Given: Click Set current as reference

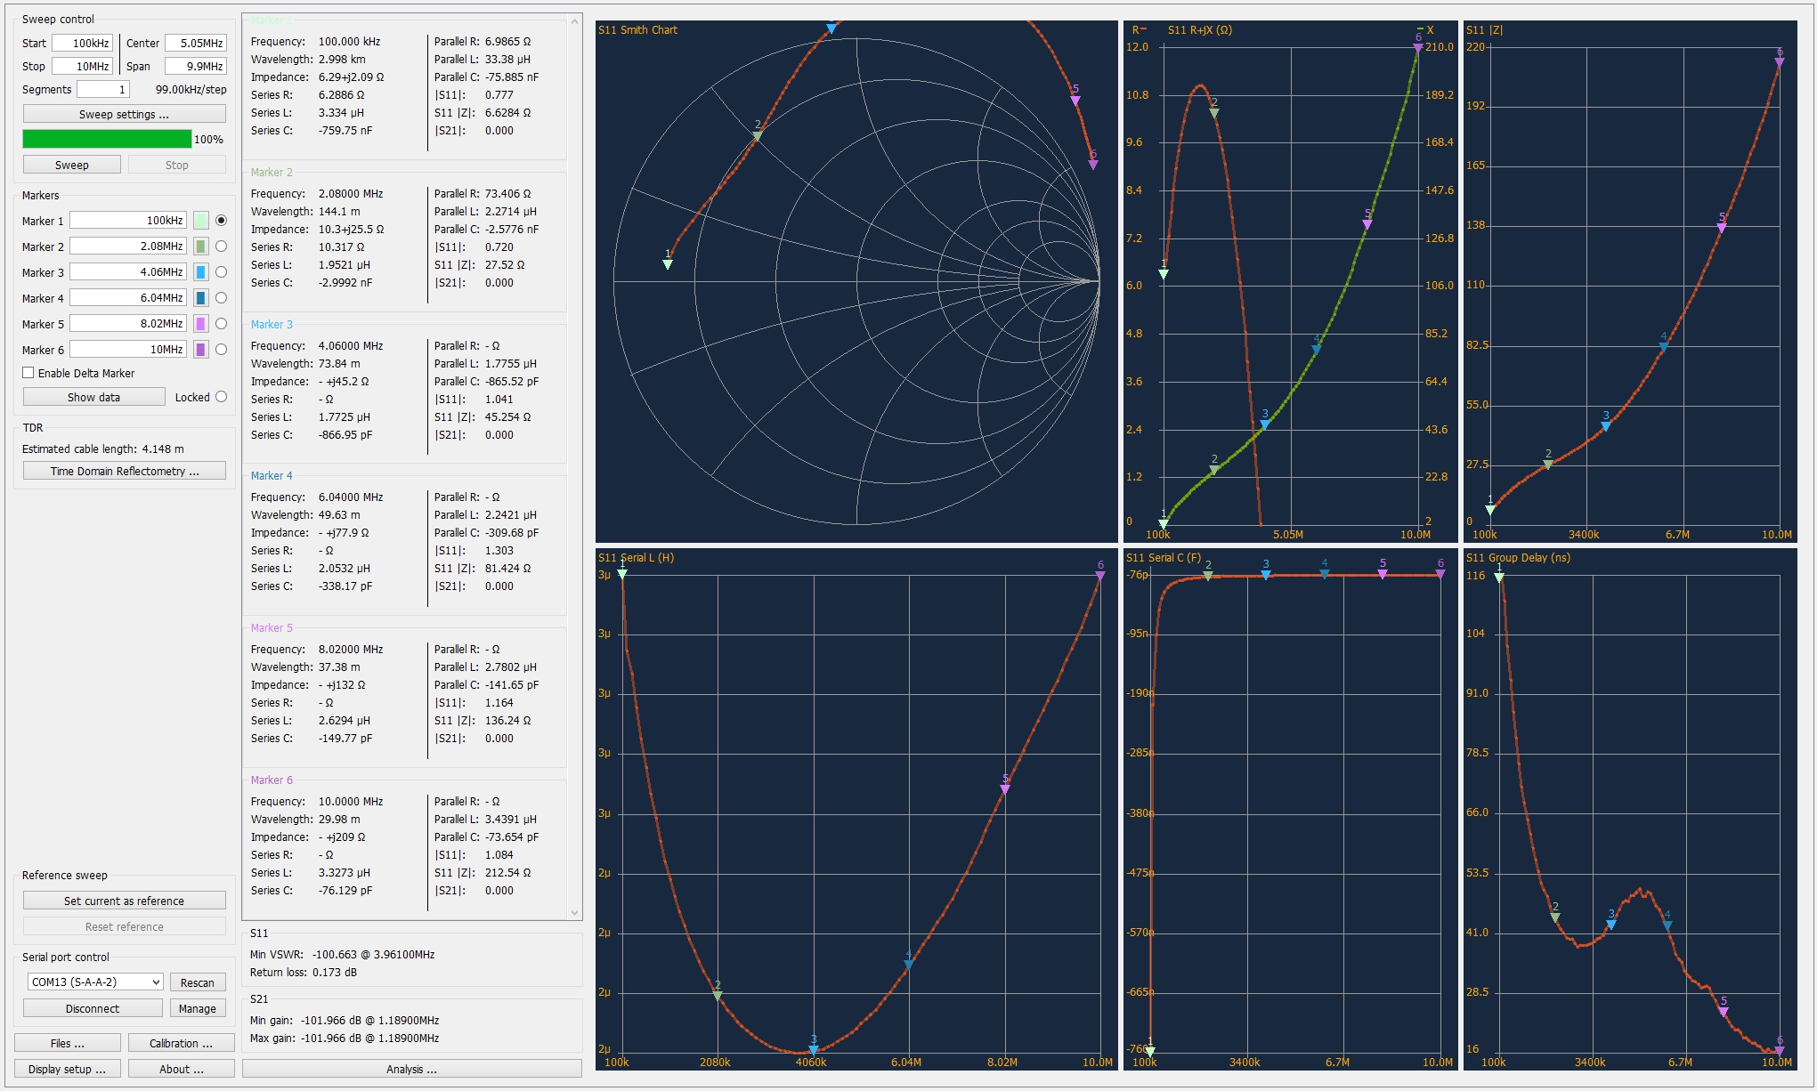Looking at the screenshot, I should pyautogui.click(x=124, y=901).
